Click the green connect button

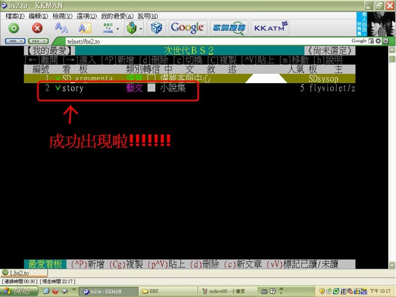point(14,28)
